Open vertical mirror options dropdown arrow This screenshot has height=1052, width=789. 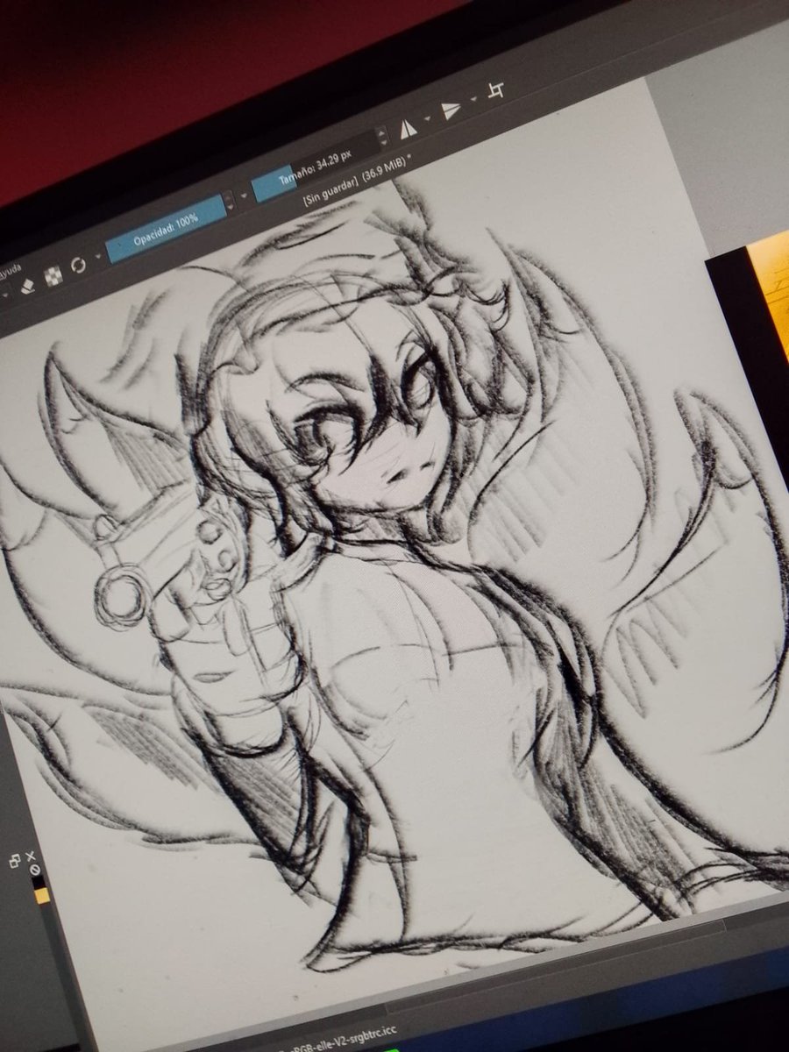pyautogui.click(x=473, y=99)
